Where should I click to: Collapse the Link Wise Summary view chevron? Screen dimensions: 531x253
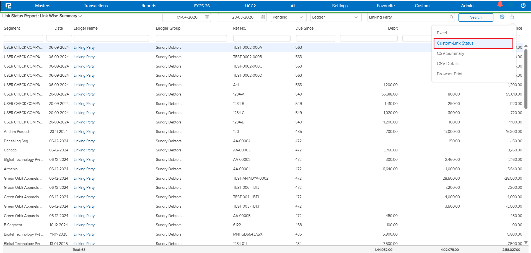81,16
